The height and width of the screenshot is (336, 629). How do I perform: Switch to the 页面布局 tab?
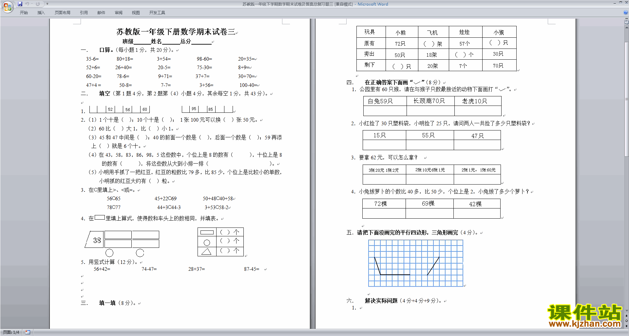tap(63, 13)
